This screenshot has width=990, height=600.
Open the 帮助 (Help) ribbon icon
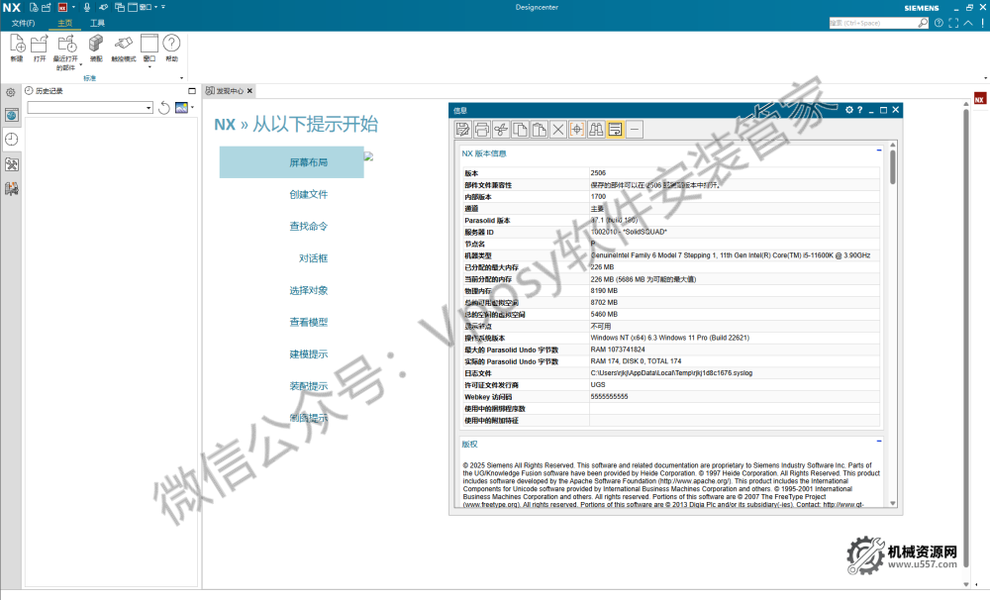pos(171,45)
